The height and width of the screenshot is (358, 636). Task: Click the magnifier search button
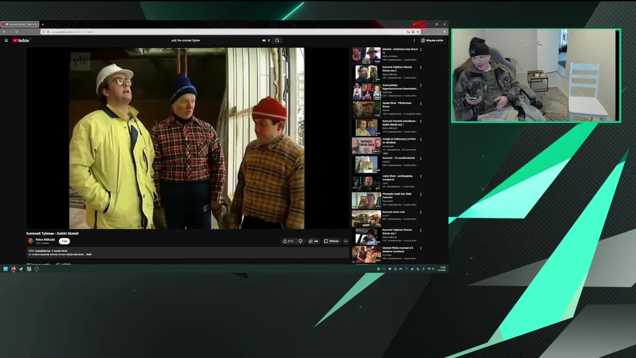point(277,40)
